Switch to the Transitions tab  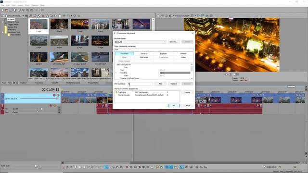coord(39,83)
